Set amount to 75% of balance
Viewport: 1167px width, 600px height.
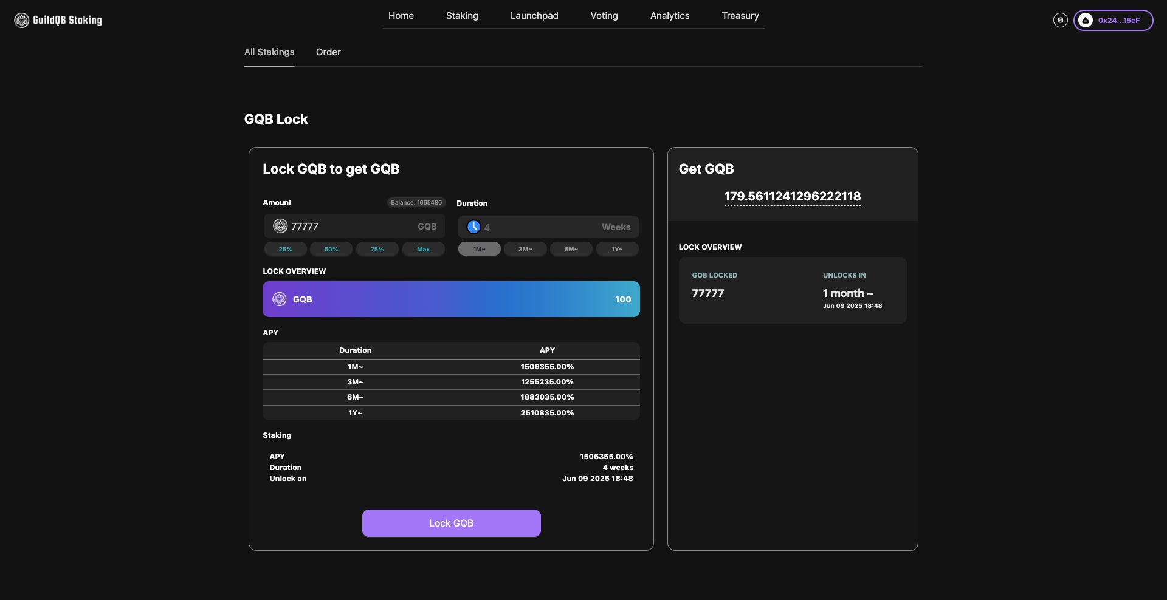point(377,249)
